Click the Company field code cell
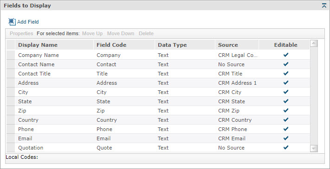330x169 pixels. [x=124, y=55]
